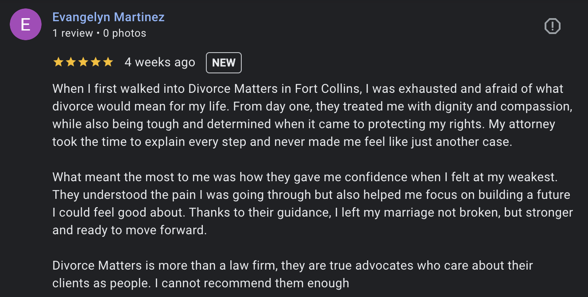Report this review via the flag icon
This screenshot has height=297, width=588.
[x=552, y=27]
